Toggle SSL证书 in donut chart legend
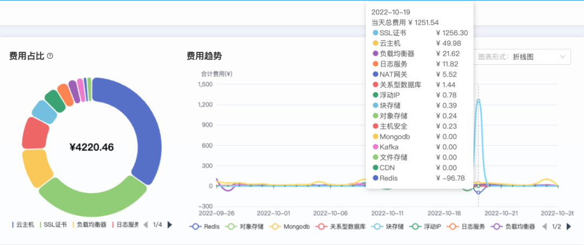The width and height of the screenshot is (584, 245). 53,224
